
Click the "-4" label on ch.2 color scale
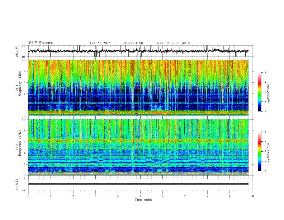click(x=265, y=142)
